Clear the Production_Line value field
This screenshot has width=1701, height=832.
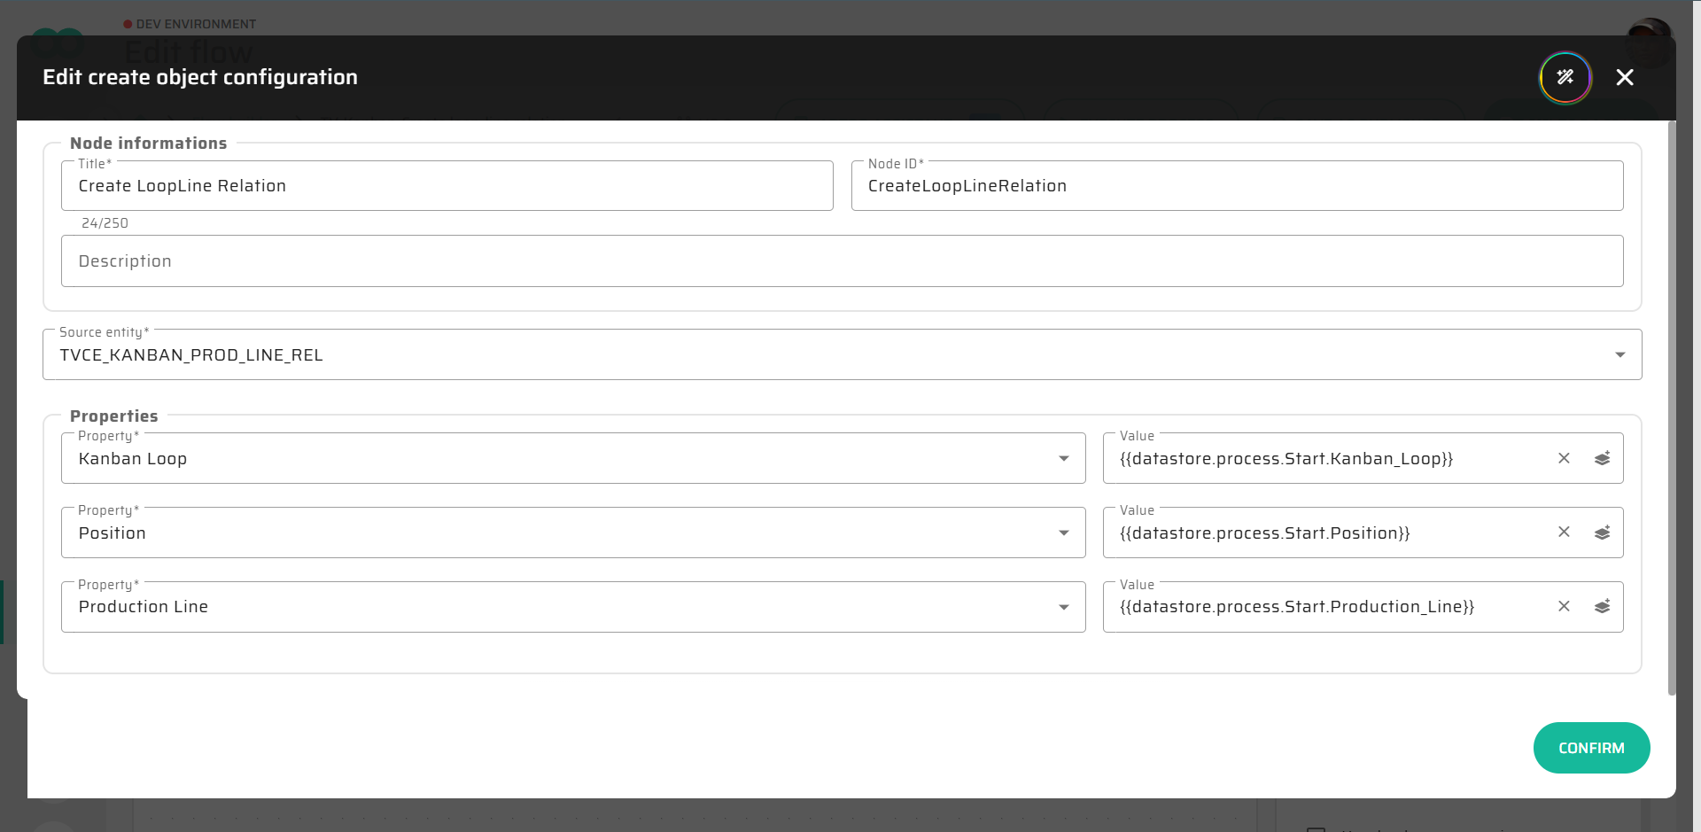[1564, 607]
